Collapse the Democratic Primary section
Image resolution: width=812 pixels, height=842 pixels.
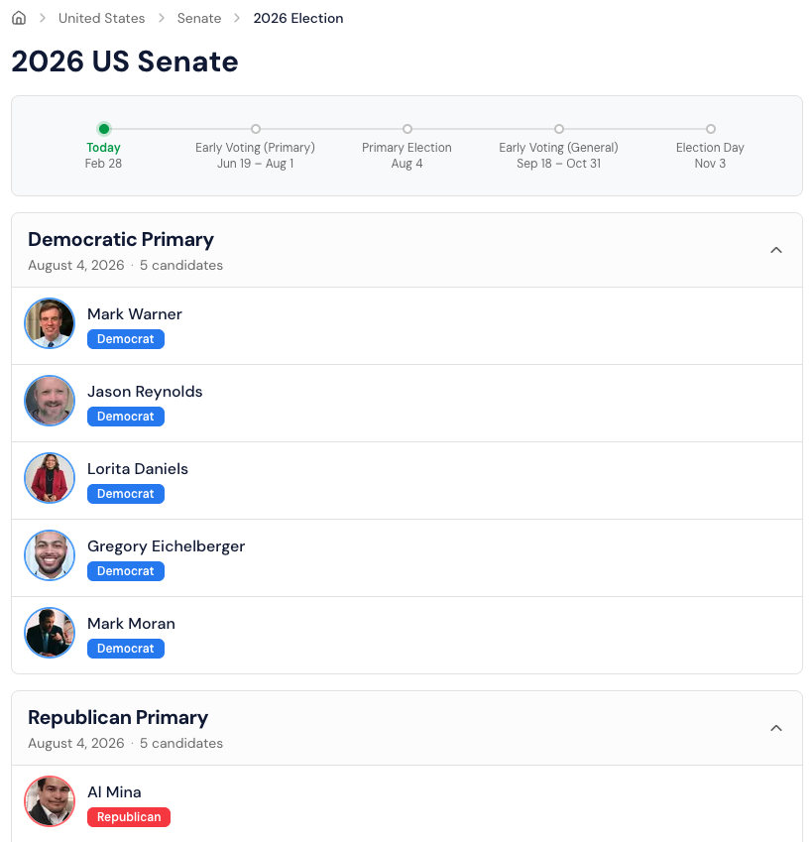point(776,250)
